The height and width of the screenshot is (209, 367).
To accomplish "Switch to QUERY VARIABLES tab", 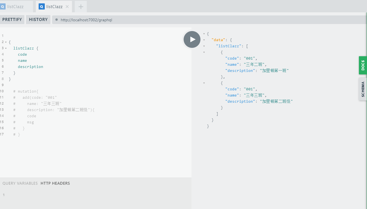I will [20, 183].
